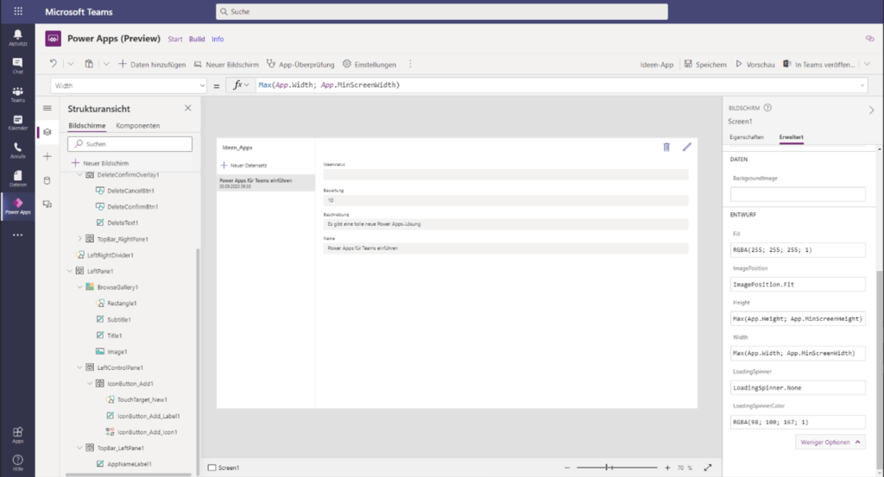The width and height of the screenshot is (884, 477).
Task: Collapse BrowseGallery1 tree node
Action: tap(79, 286)
